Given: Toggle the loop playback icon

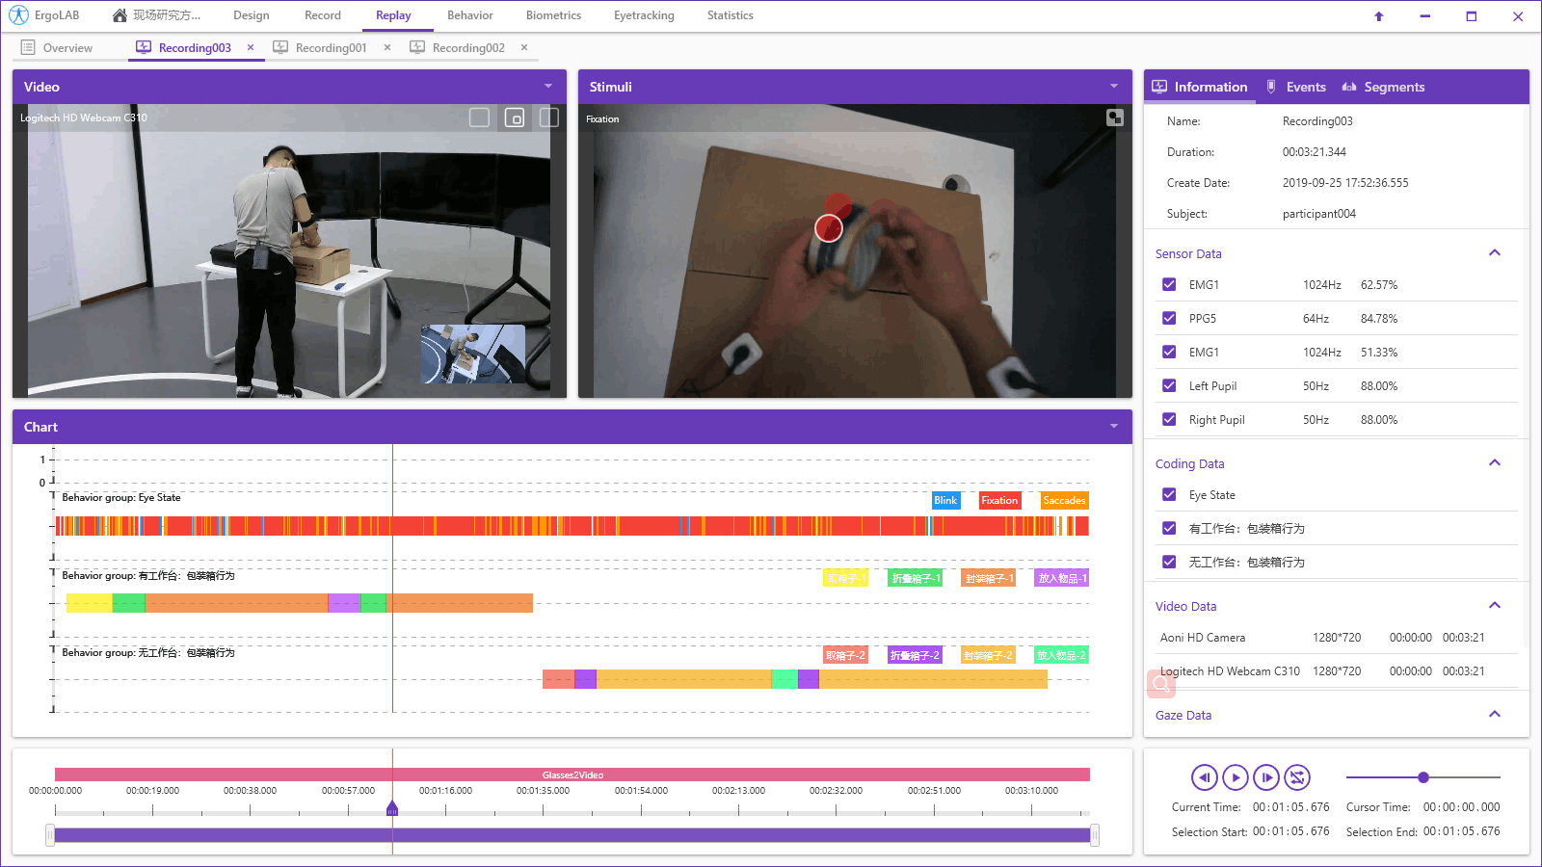Looking at the screenshot, I should coord(1297,777).
